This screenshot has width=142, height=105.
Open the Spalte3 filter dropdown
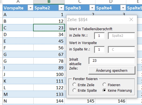point(92,8)
